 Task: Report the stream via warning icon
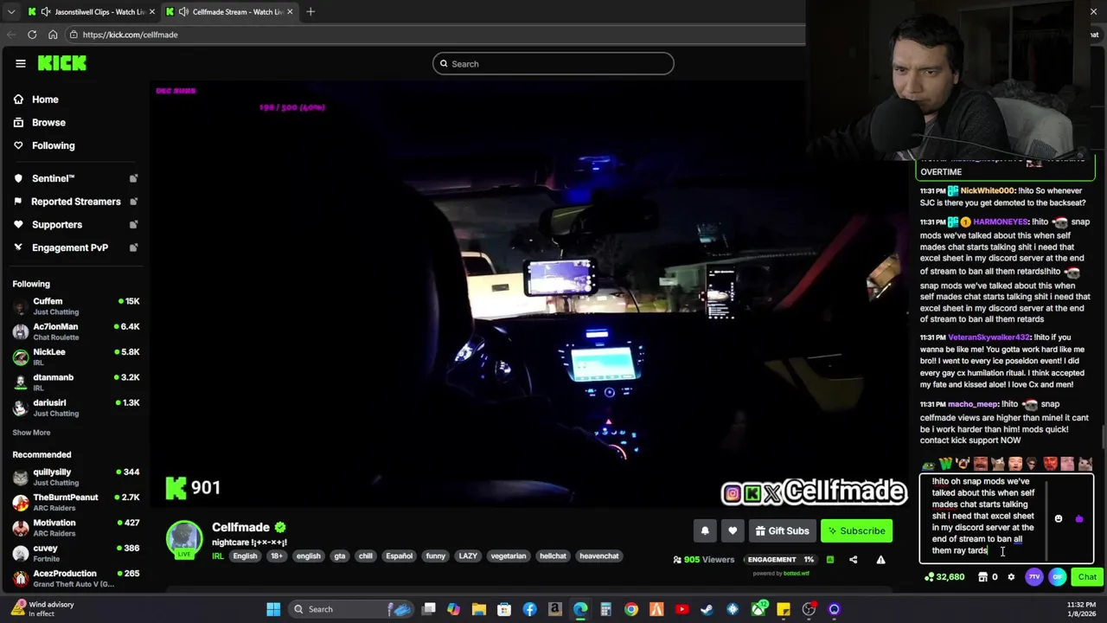pyautogui.click(x=880, y=560)
